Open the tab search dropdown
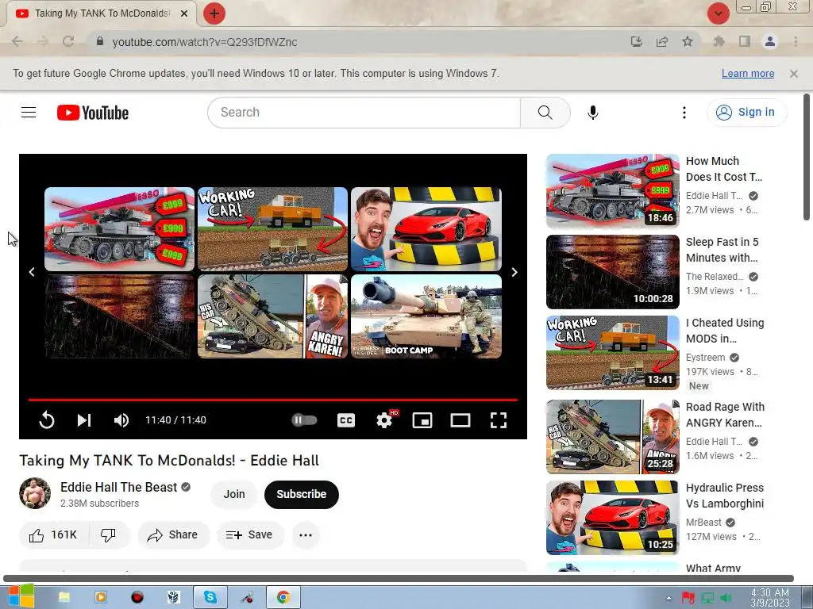This screenshot has height=609, width=813. [x=718, y=13]
